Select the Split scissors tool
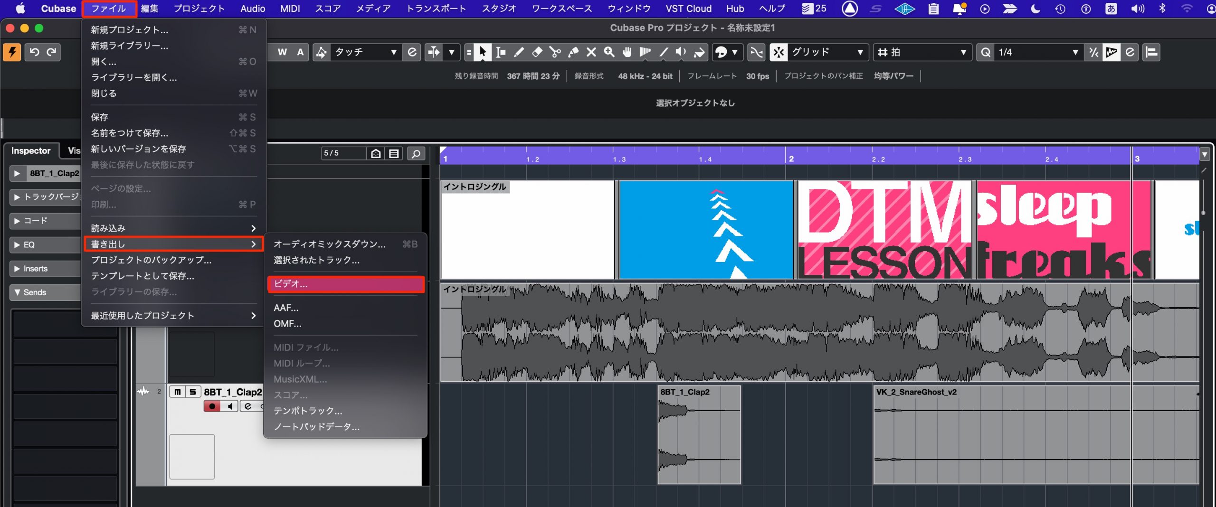 point(555,52)
